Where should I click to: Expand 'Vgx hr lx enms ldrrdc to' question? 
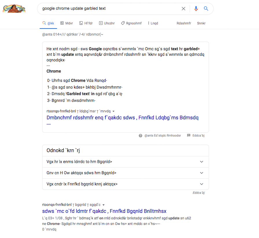coord(126,162)
